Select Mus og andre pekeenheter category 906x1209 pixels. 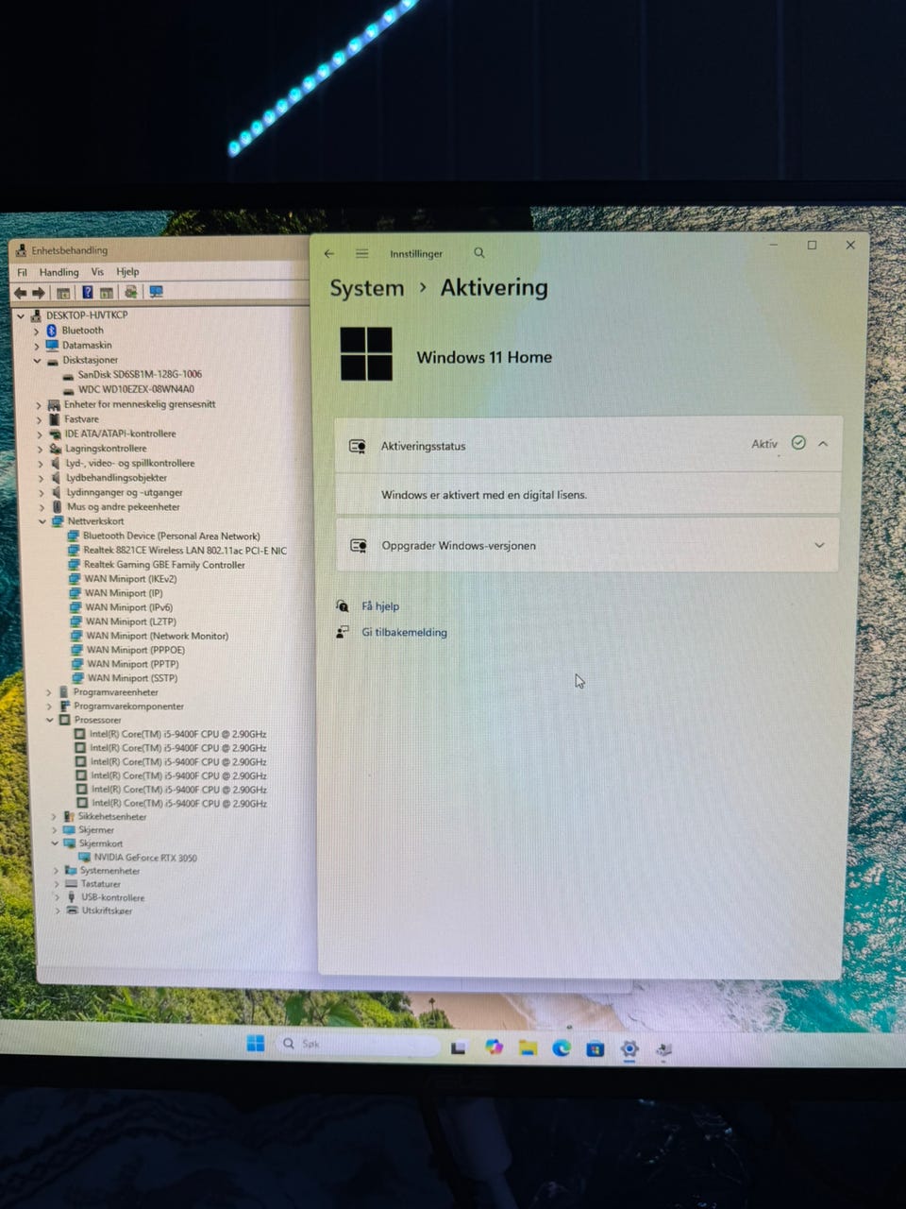123,507
